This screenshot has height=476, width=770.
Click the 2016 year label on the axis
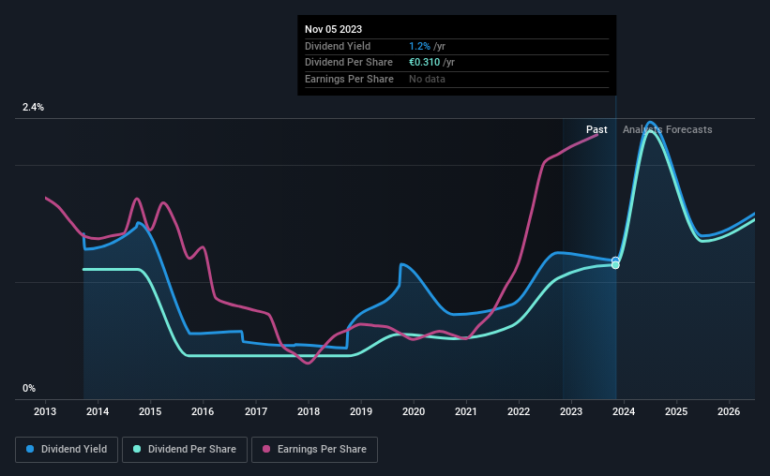(x=203, y=411)
